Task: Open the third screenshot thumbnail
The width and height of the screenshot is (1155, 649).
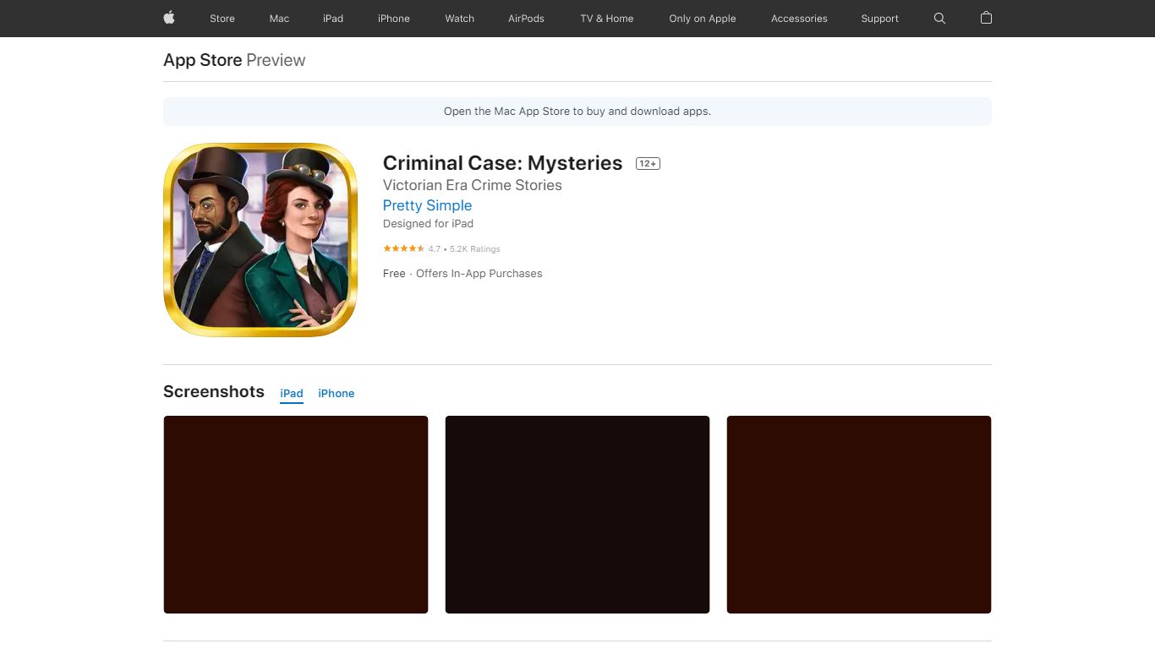Action: click(x=859, y=515)
